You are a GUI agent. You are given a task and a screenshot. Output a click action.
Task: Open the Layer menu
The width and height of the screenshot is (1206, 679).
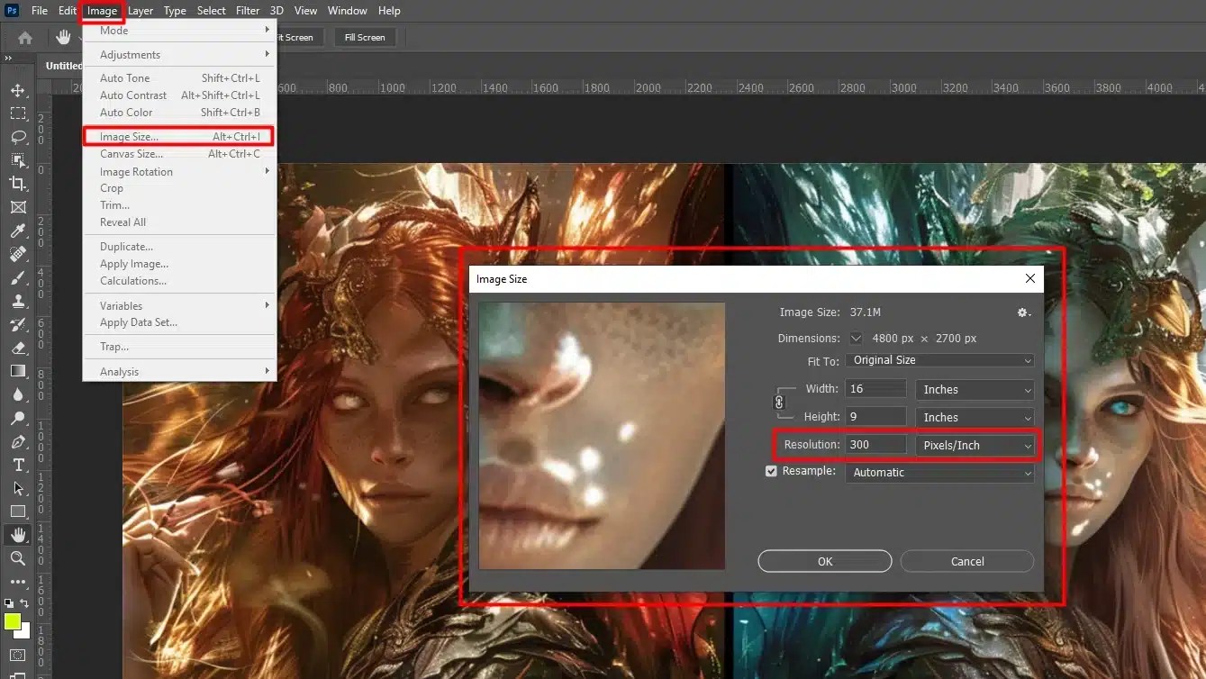click(x=140, y=11)
